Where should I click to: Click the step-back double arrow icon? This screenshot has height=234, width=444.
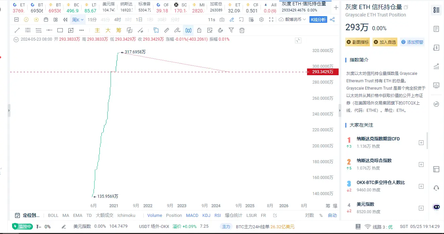click(x=65, y=20)
